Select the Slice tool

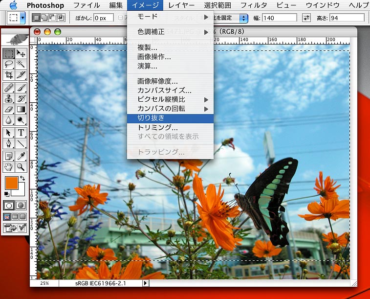21,75
